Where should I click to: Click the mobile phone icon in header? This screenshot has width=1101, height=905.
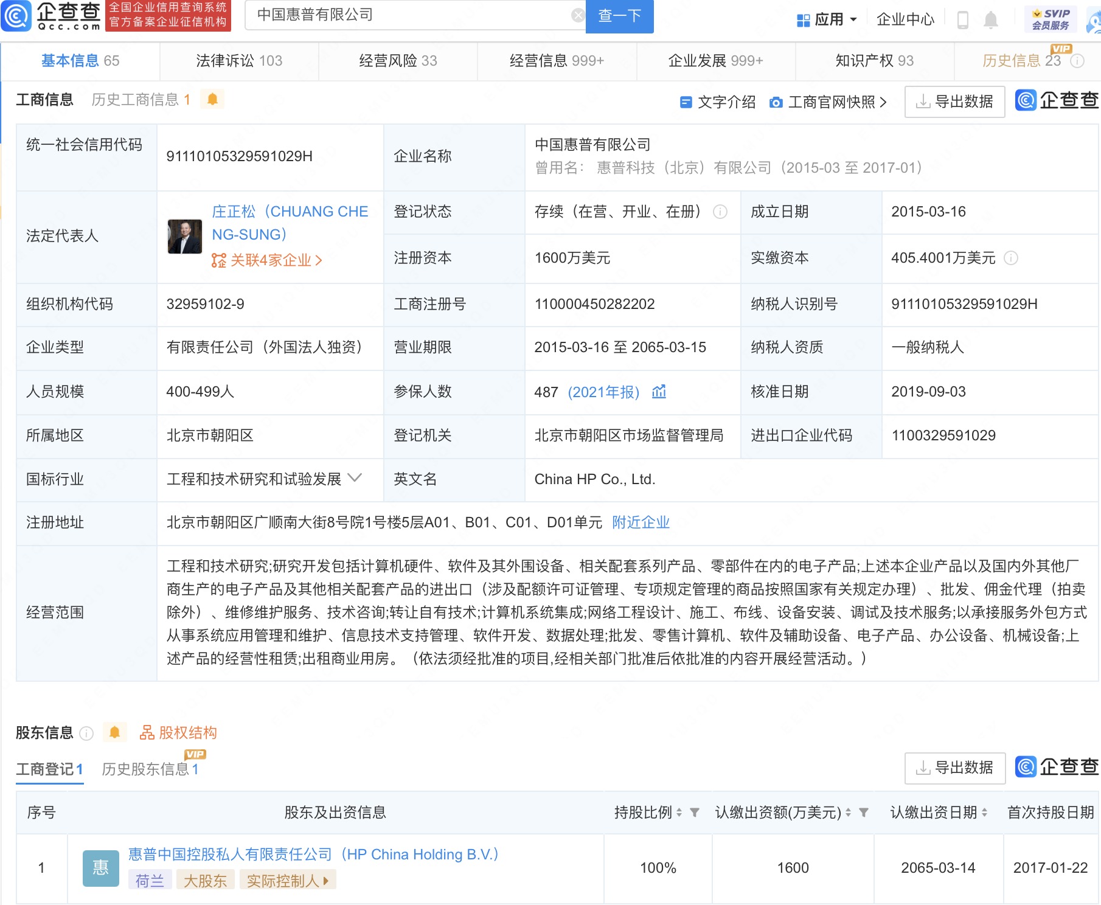tap(962, 20)
